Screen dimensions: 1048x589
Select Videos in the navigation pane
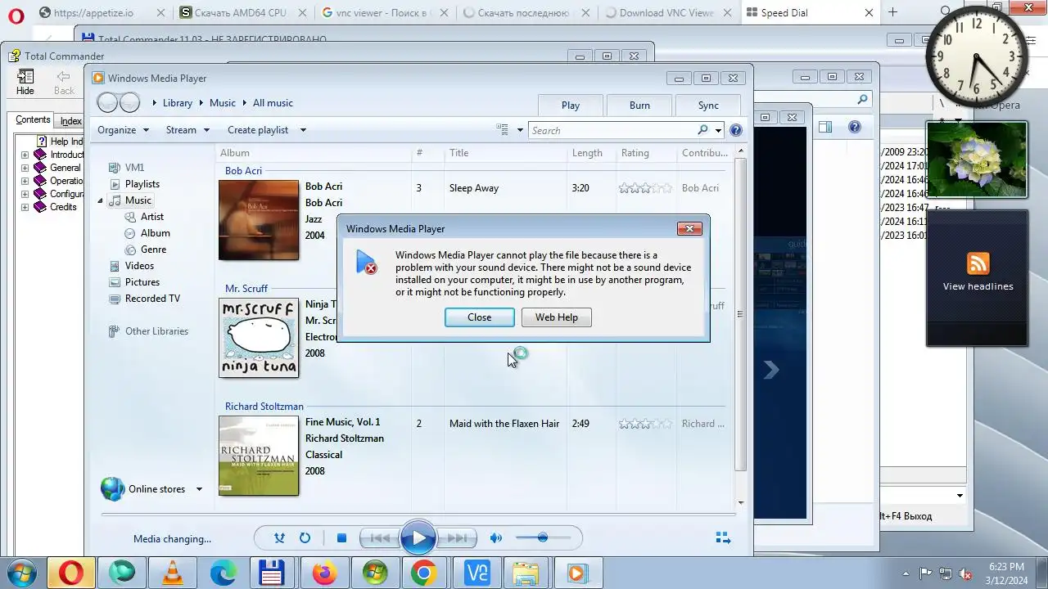click(139, 266)
